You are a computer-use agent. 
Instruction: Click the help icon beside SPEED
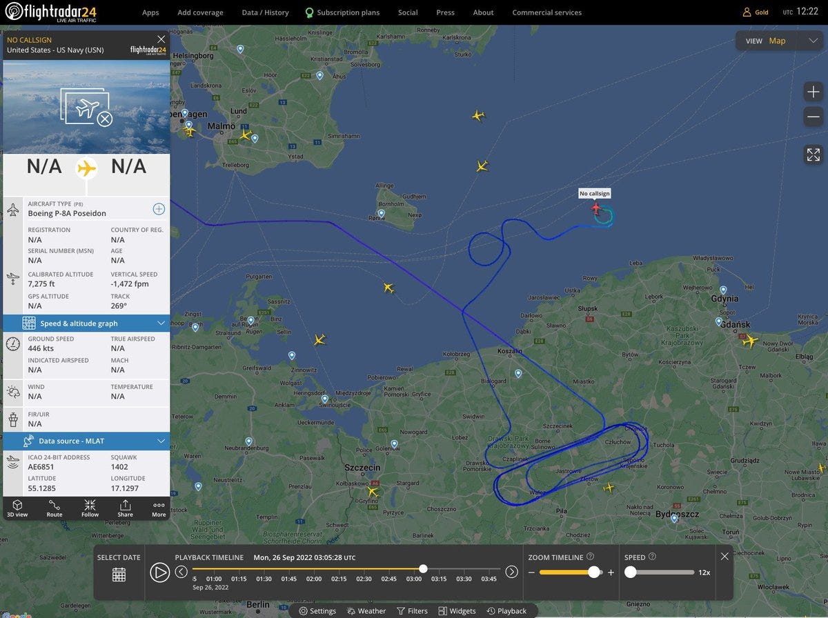(652, 557)
